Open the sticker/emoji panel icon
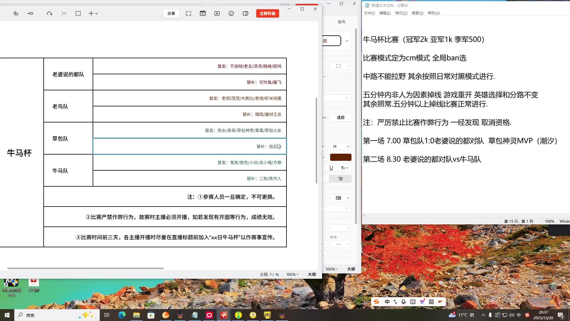 [x=231, y=13]
